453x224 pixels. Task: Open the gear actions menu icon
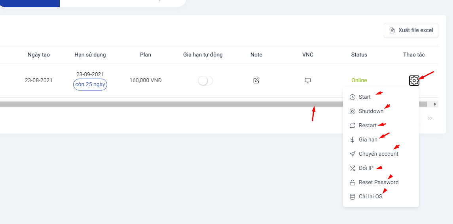pyautogui.click(x=414, y=81)
